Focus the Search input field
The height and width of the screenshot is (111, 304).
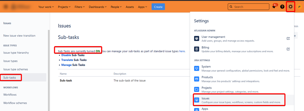249,7
